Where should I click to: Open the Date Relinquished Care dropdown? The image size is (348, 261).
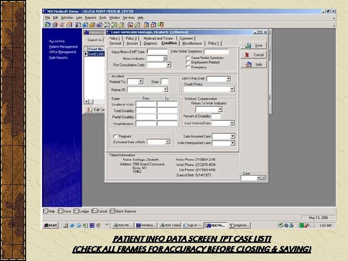pos(232,143)
